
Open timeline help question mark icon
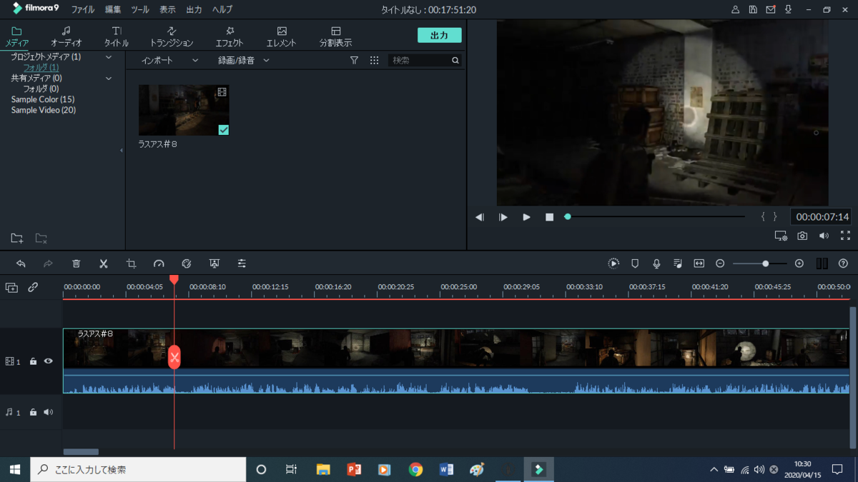(x=843, y=263)
